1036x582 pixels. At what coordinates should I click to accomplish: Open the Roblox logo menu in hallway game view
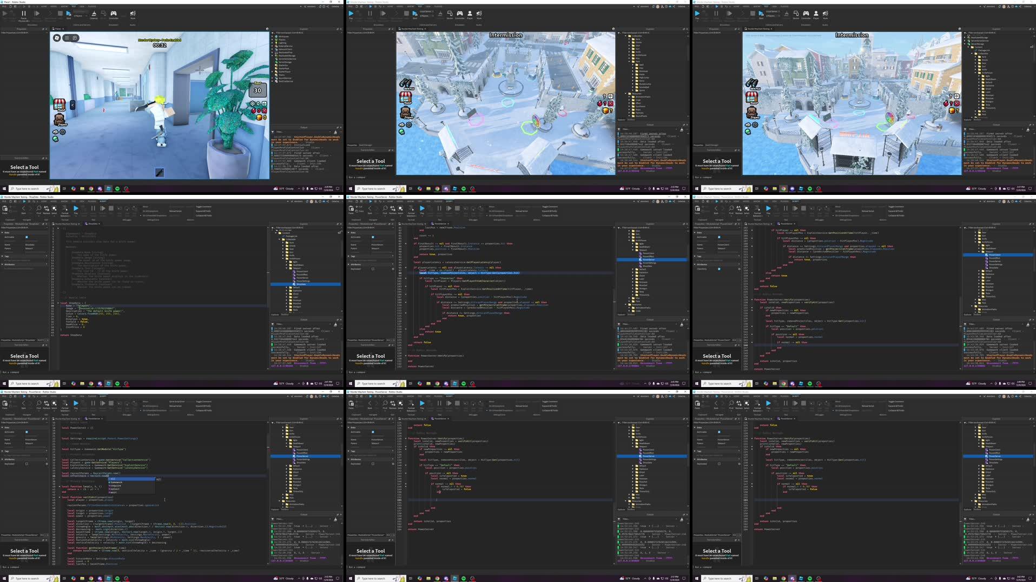click(57, 38)
